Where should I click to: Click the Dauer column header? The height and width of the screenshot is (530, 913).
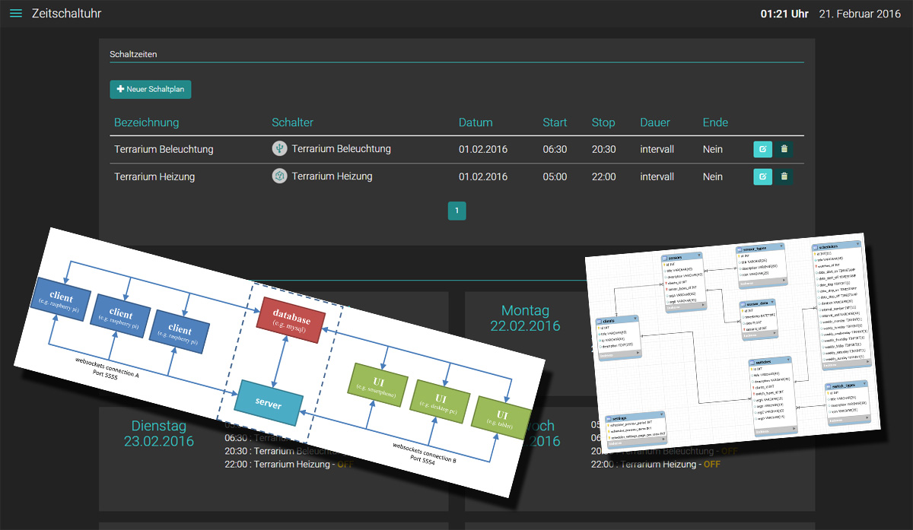tap(655, 122)
